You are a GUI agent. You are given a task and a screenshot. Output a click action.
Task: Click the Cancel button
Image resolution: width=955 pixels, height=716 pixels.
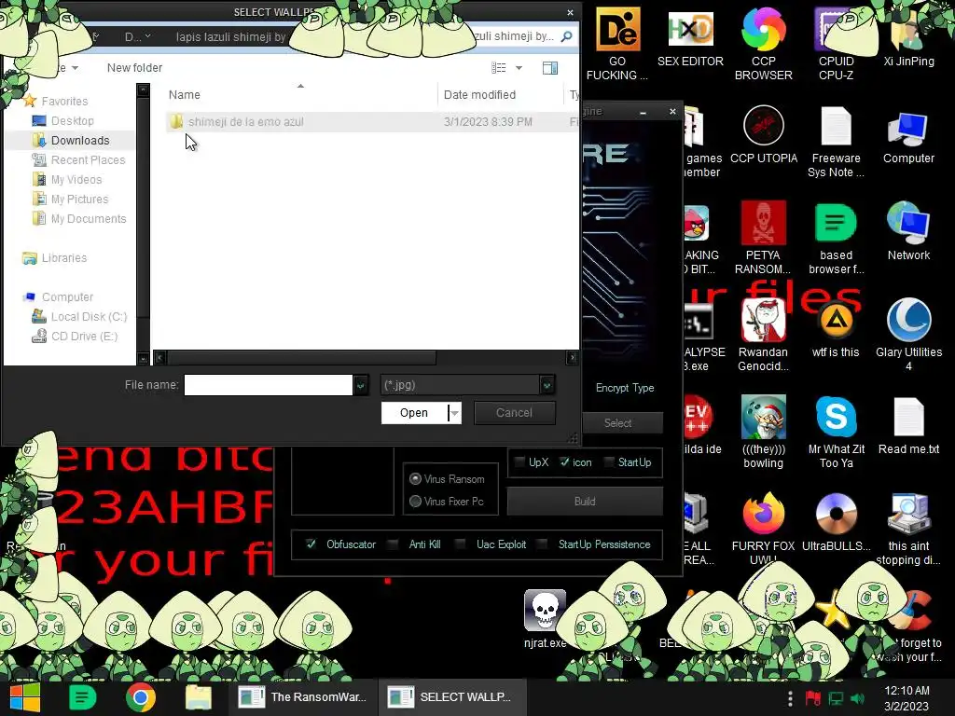click(x=514, y=413)
